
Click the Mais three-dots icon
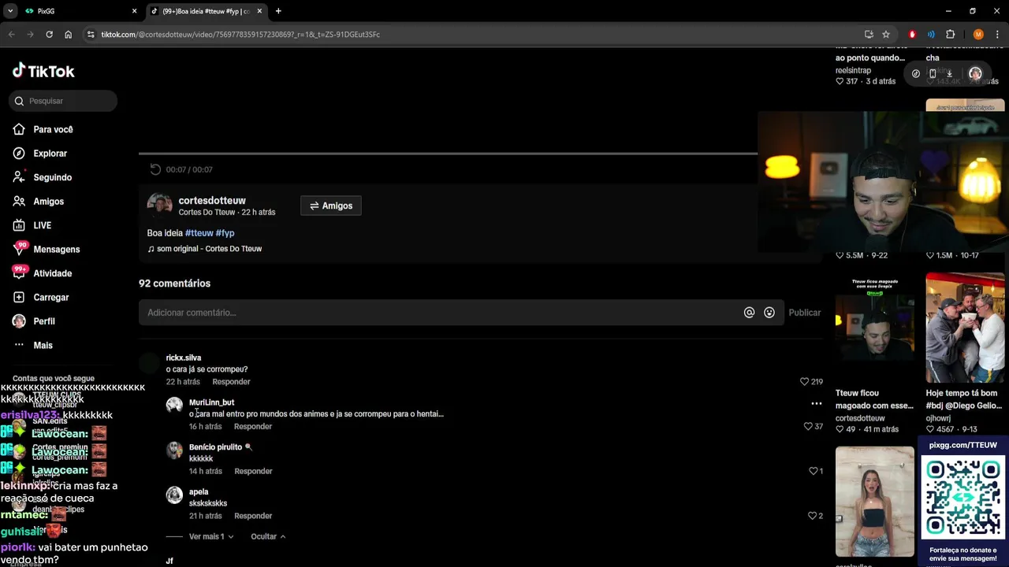tap(19, 345)
